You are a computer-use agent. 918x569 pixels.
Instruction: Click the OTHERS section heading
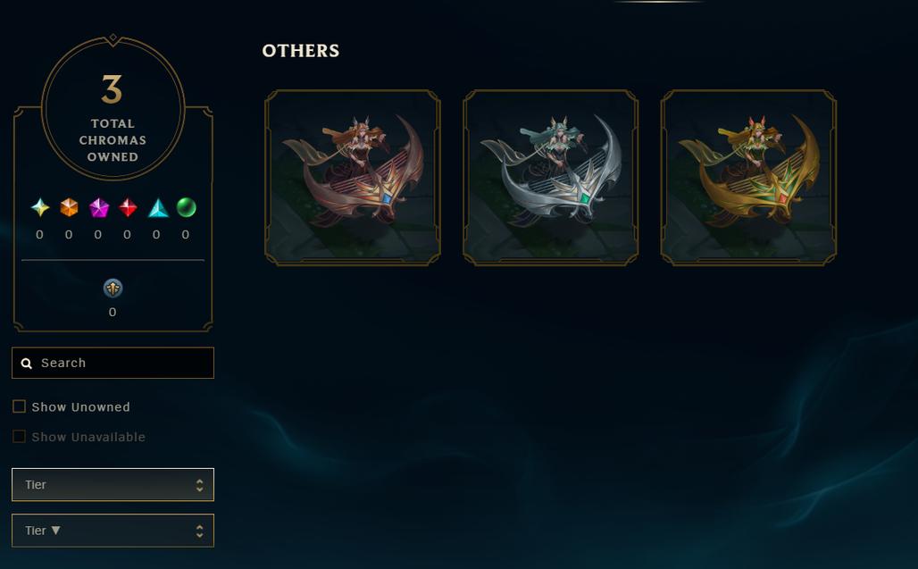click(300, 51)
